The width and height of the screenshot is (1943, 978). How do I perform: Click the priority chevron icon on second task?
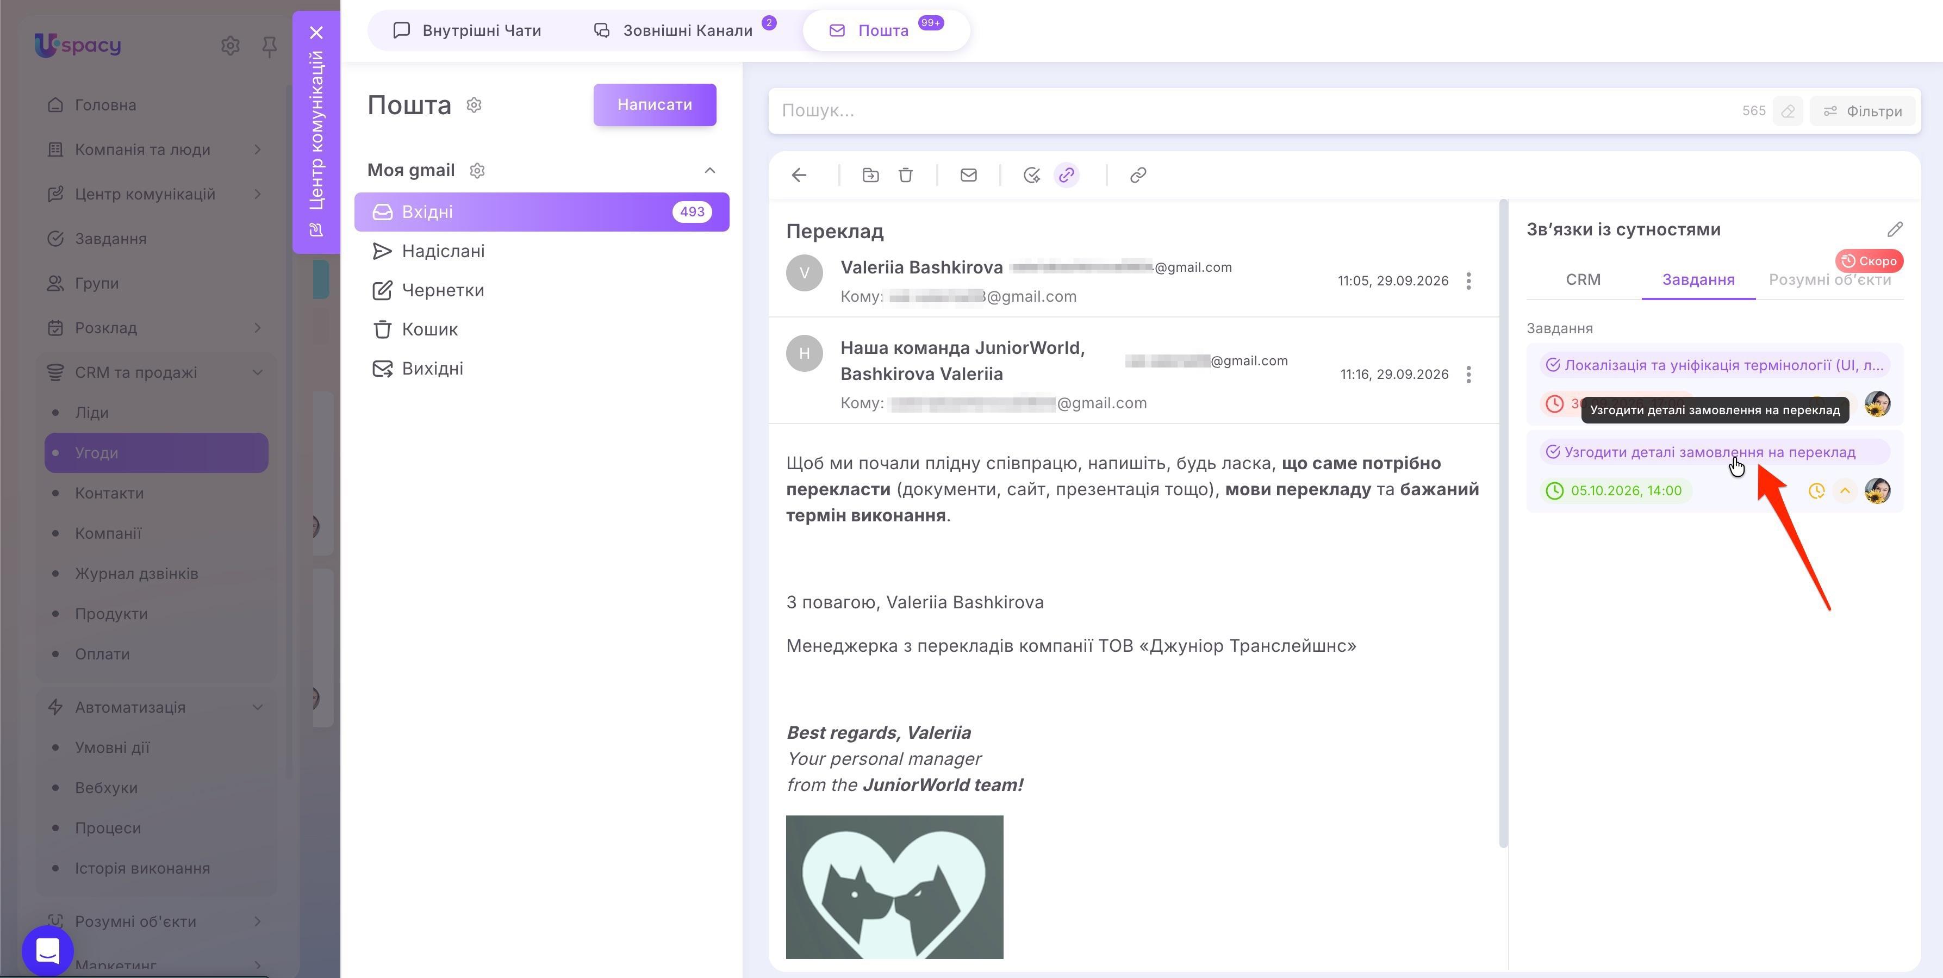click(x=1845, y=491)
